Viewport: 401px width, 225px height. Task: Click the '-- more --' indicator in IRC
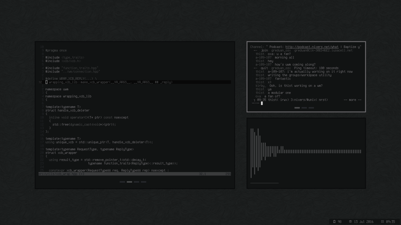352,100
